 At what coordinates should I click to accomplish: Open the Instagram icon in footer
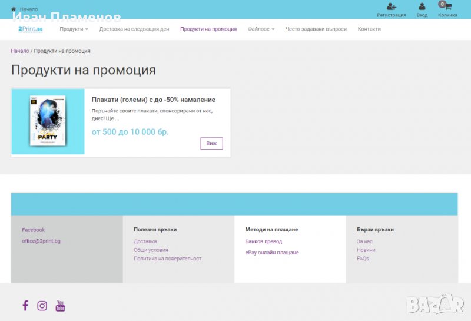(x=42, y=306)
